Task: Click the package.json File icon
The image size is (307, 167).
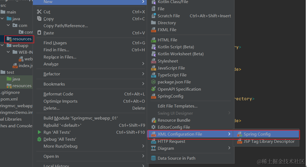Action: point(153,82)
